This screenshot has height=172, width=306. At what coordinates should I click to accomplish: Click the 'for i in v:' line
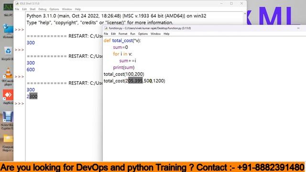tap(122, 54)
